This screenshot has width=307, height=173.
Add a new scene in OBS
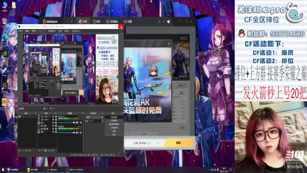[x=19, y=150]
